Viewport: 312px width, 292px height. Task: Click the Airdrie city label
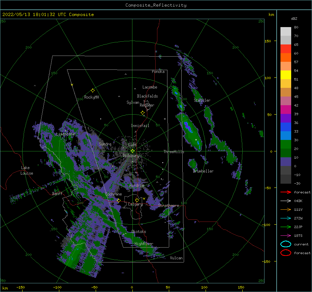click(137, 185)
